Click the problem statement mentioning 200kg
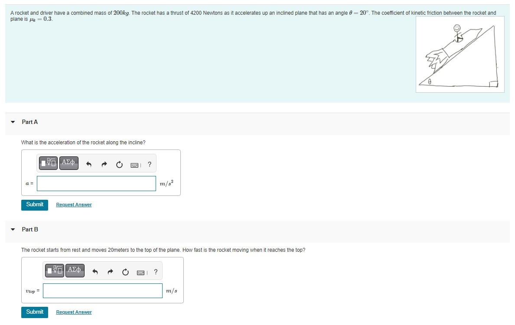Viewport: 515px width, 325px height. click(253, 16)
